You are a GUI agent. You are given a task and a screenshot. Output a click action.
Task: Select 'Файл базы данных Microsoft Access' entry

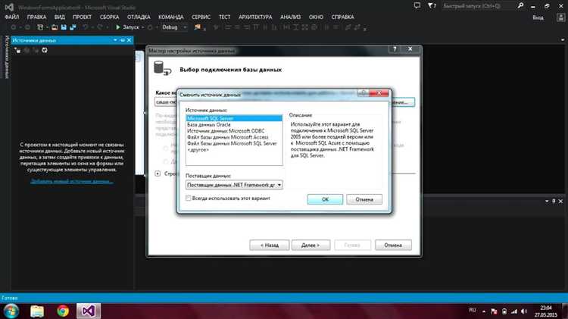click(227, 137)
